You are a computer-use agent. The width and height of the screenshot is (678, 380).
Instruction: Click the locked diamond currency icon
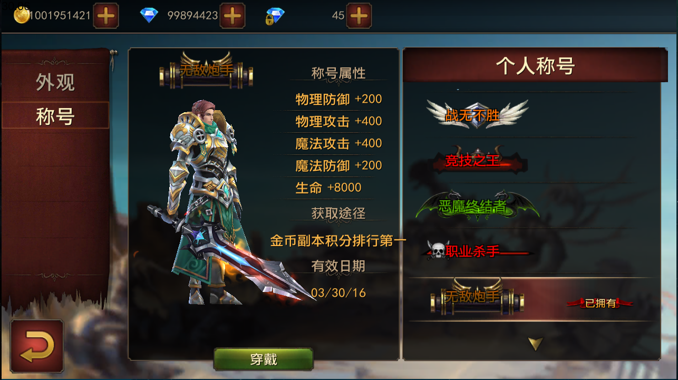pyautogui.click(x=275, y=16)
